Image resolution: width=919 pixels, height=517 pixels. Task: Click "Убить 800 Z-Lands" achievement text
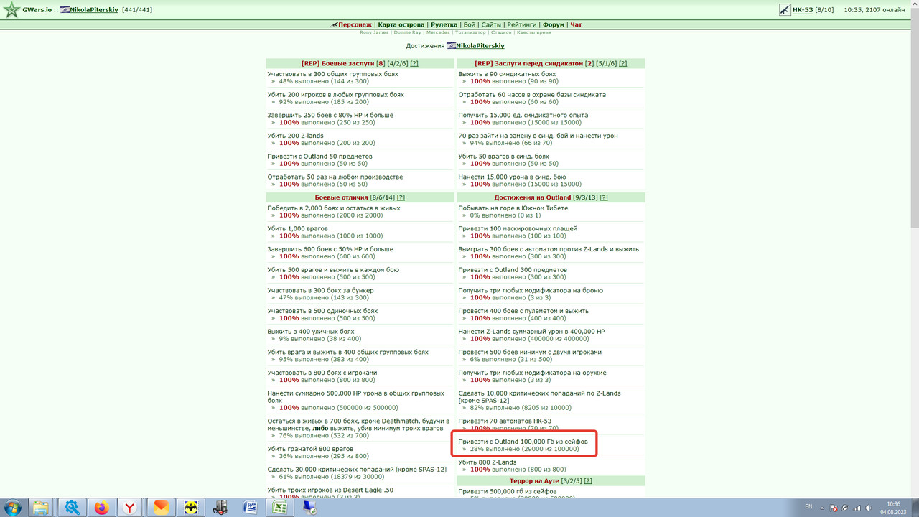(x=488, y=462)
